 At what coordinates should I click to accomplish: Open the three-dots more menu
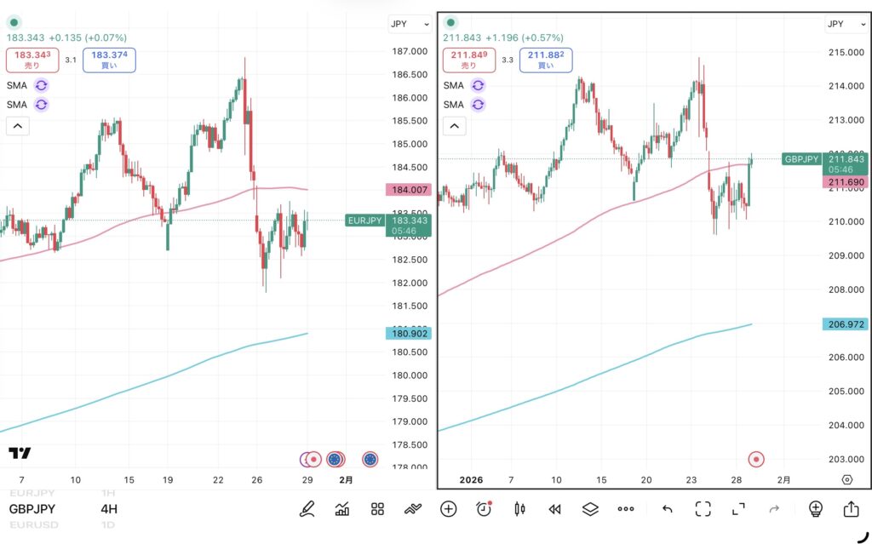[x=626, y=509]
